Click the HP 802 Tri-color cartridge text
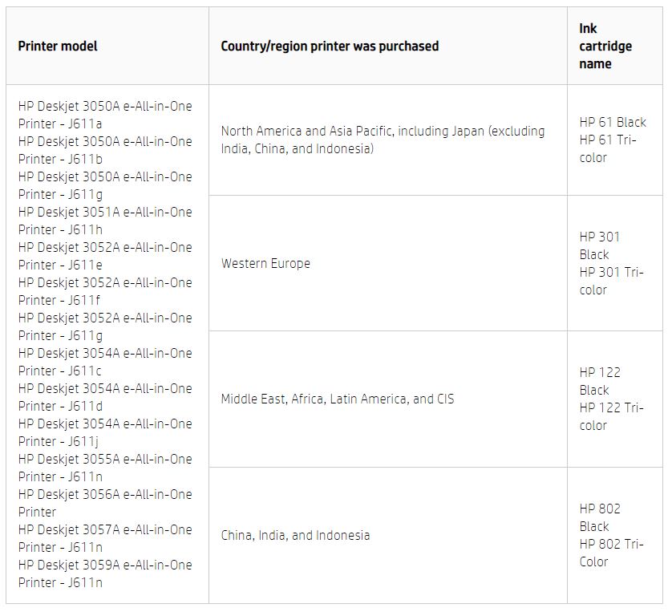Image resolution: width=668 pixels, height=612 pixels. [611, 553]
